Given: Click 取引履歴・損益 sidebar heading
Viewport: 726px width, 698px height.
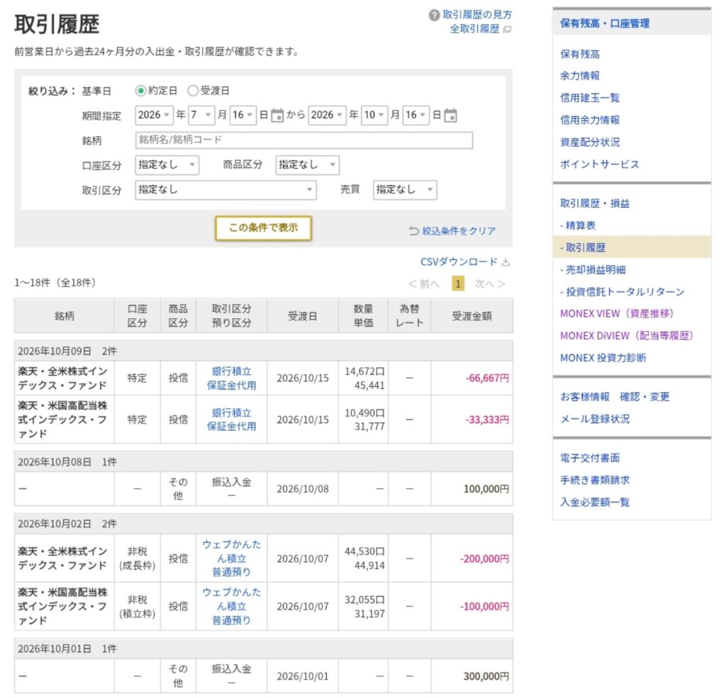Looking at the screenshot, I should tap(595, 203).
